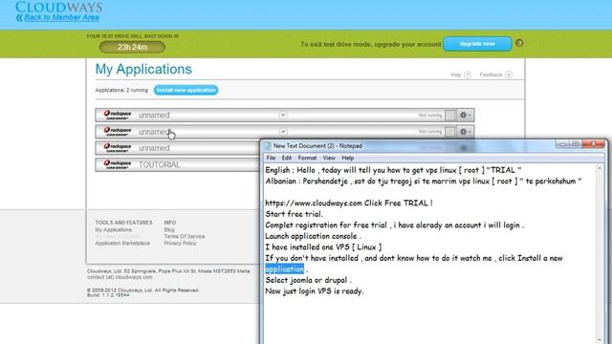The width and height of the screenshot is (612, 344).
Task: Click the line 'Now just login VPS is ready.'
Action: tap(315, 290)
